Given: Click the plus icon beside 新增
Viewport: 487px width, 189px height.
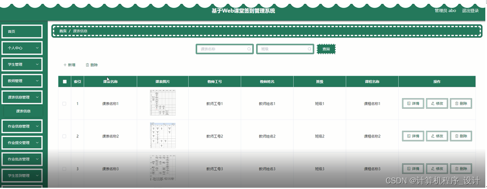Looking at the screenshot, I should click(x=65, y=65).
